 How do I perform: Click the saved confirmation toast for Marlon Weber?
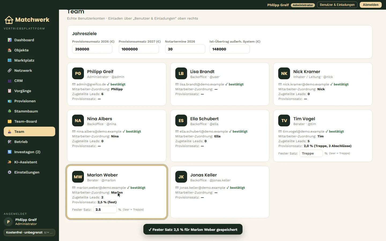pos(193,229)
